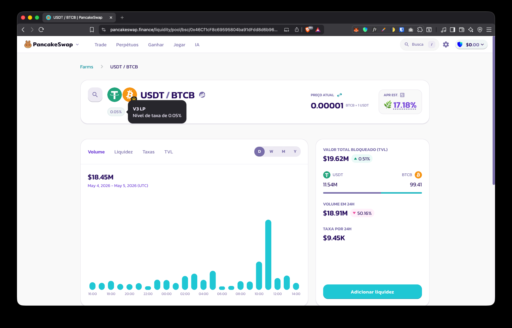Click the $18.91M 24h volume value
The height and width of the screenshot is (328, 512).
pyautogui.click(x=335, y=213)
